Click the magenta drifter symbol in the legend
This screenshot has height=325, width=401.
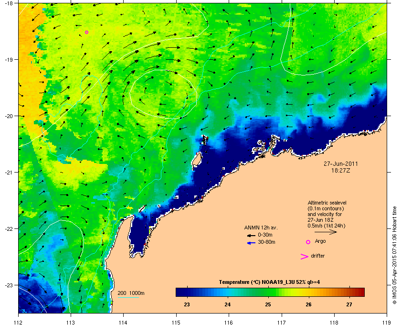coord(305,257)
